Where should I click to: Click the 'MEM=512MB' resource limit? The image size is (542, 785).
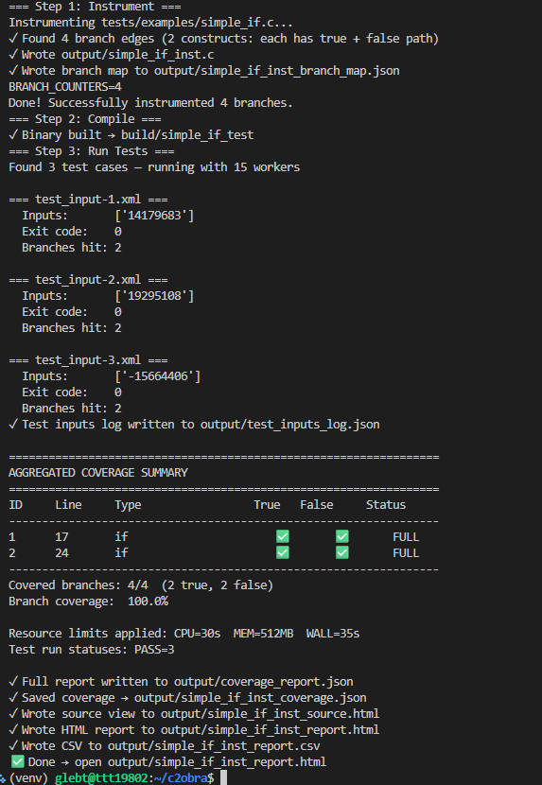(x=264, y=634)
